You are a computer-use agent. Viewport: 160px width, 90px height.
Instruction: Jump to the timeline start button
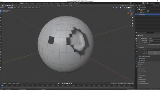coord(63,83)
